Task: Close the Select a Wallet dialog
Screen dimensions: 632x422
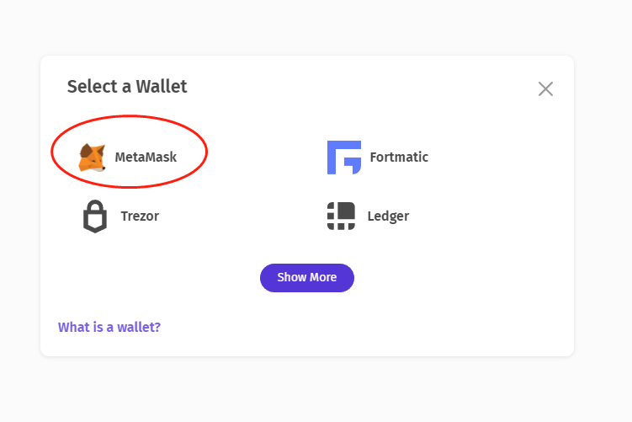Action: pos(545,89)
